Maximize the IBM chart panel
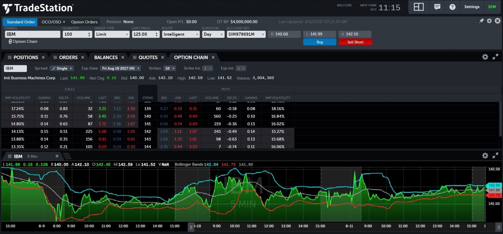This screenshot has height=234, width=503. [495, 156]
